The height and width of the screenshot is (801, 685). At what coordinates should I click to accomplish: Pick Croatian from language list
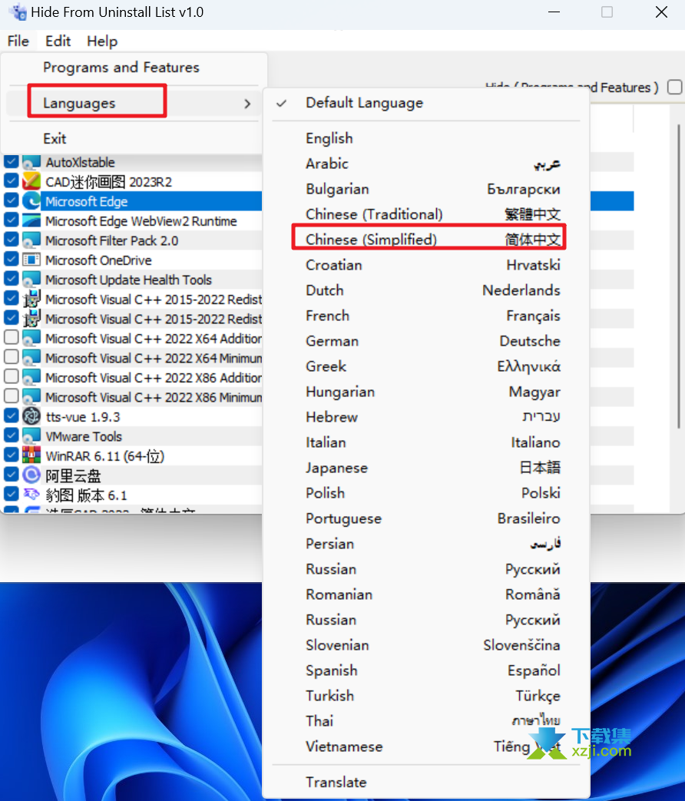click(426, 265)
